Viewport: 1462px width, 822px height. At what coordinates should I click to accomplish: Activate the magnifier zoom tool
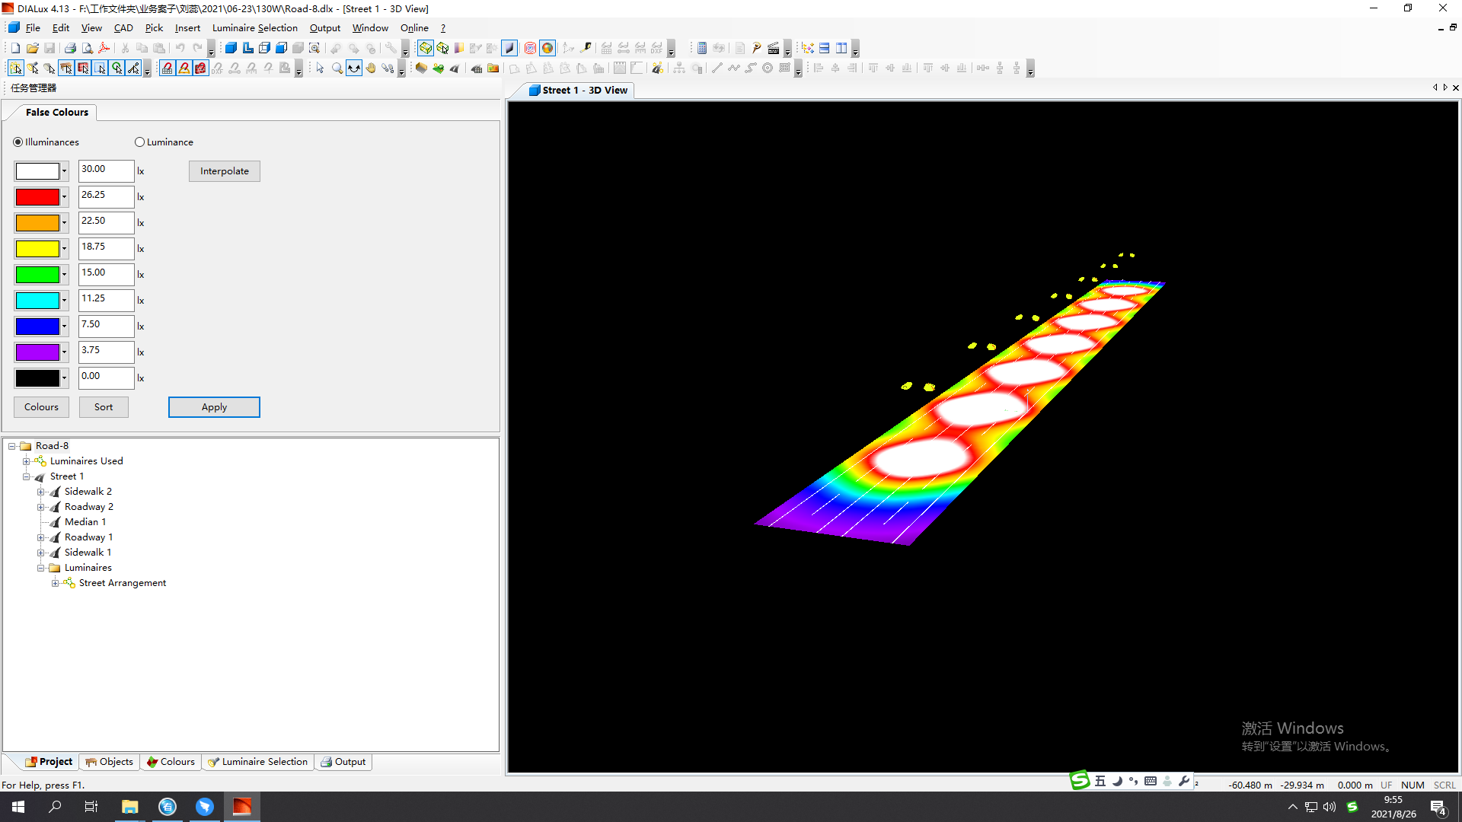tap(337, 68)
